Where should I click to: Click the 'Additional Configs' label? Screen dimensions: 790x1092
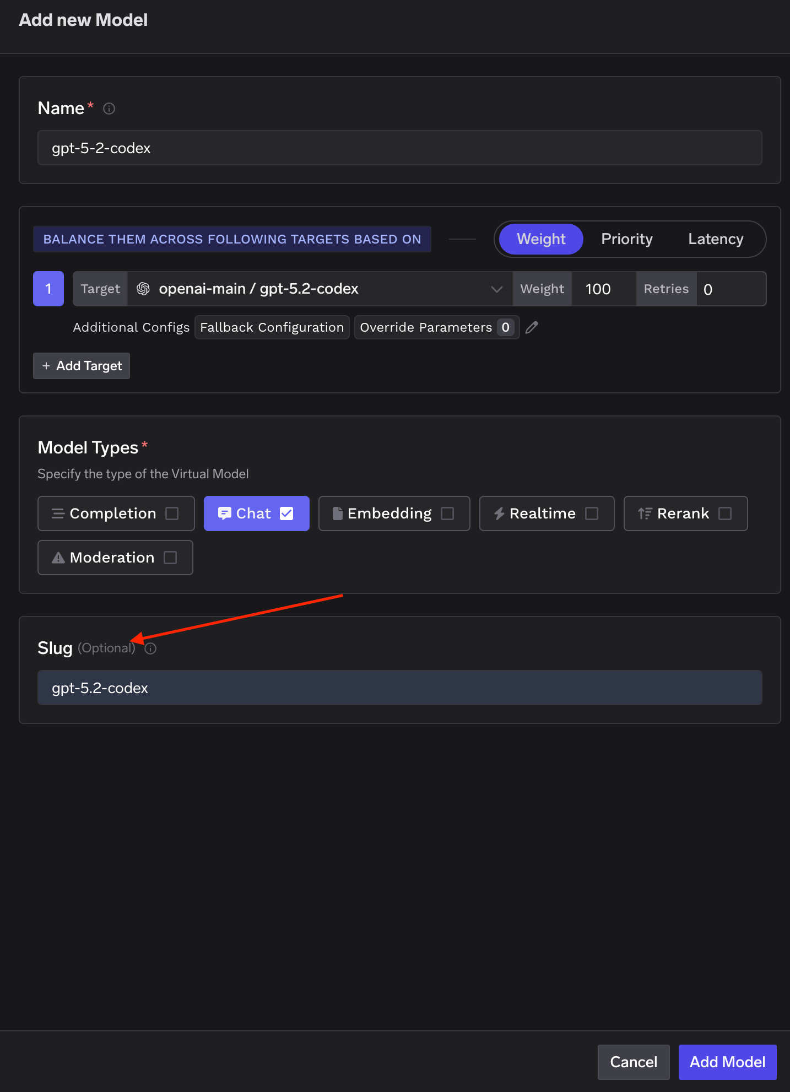point(131,327)
